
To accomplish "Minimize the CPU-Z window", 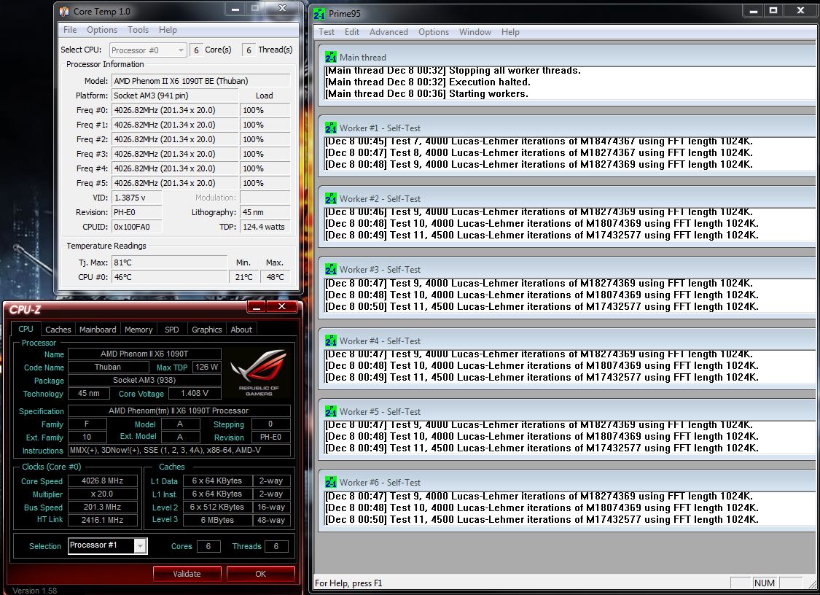I will point(257,307).
